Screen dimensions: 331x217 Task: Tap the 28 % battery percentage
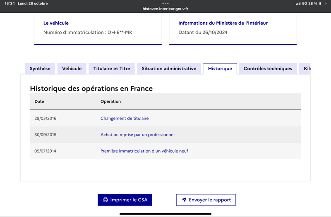click(x=313, y=3)
